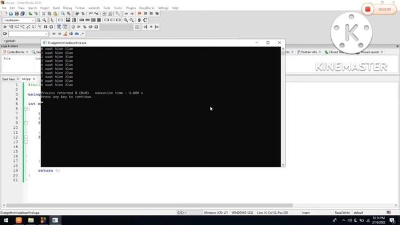Click the Replace toolbar icon
This screenshot has width=400, height=225.
click(69, 14)
